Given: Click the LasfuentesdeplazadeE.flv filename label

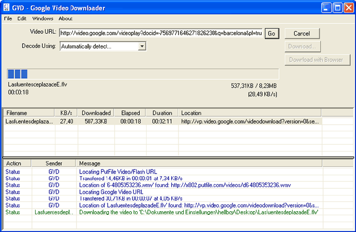Looking at the screenshot, I should [x=38, y=84].
